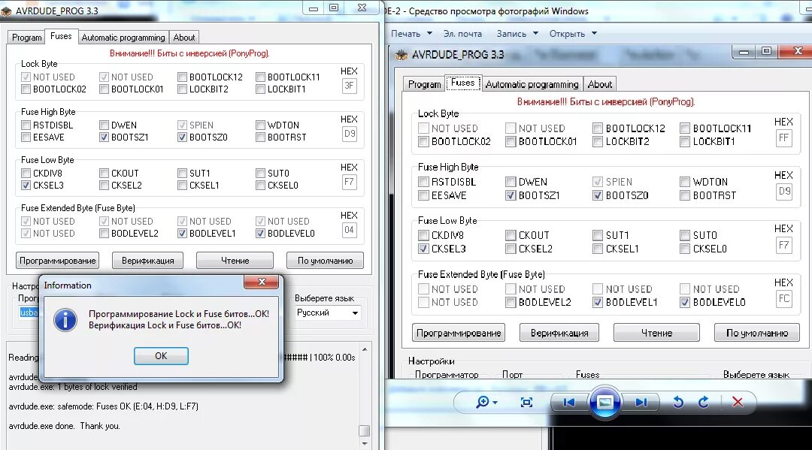Toggle LOCKBIT2 checkbox in left AVRDUDE window
The height and width of the screenshot is (450, 812).
coord(182,89)
